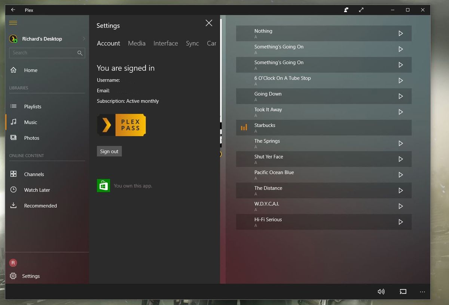Expand the Richard's Desktop server chevron
This screenshot has width=449, height=305.
coord(84,38)
